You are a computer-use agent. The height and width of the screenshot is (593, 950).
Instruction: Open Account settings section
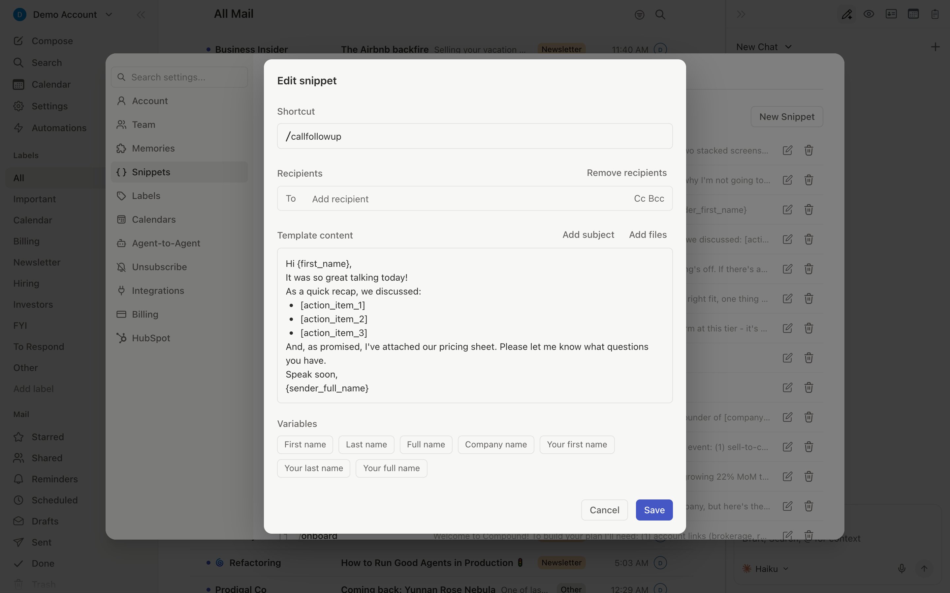pyautogui.click(x=179, y=101)
